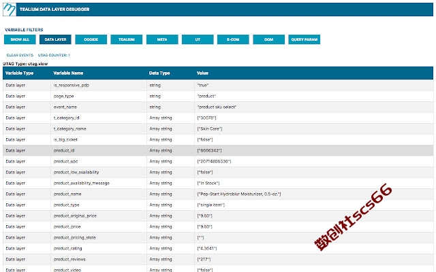Filter variables by COOKIE

click(x=91, y=39)
